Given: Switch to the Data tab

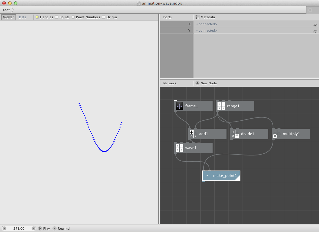Looking at the screenshot, I should tap(23, 17).
